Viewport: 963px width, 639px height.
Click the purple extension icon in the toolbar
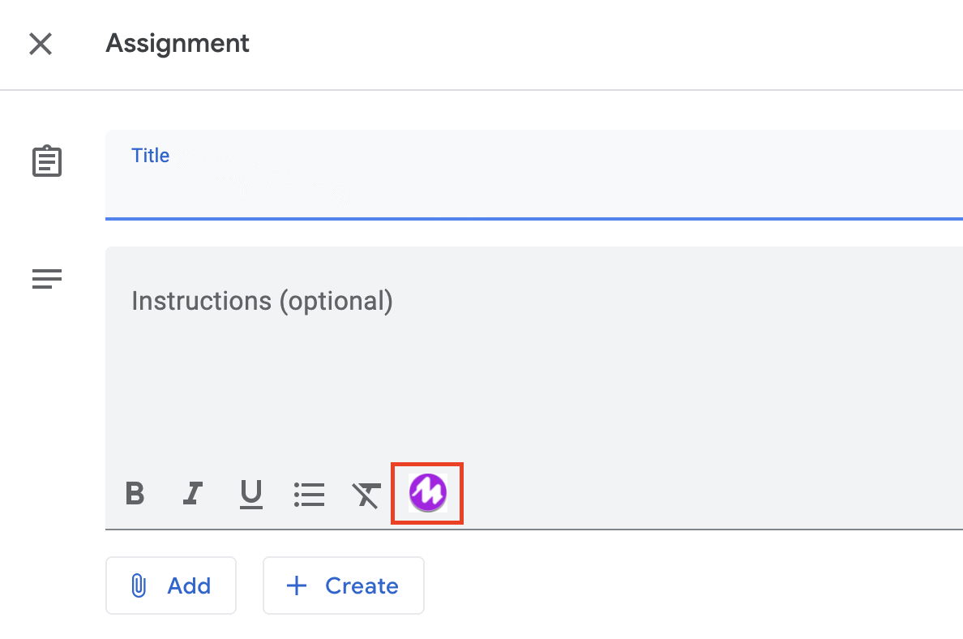pos(427,493)
